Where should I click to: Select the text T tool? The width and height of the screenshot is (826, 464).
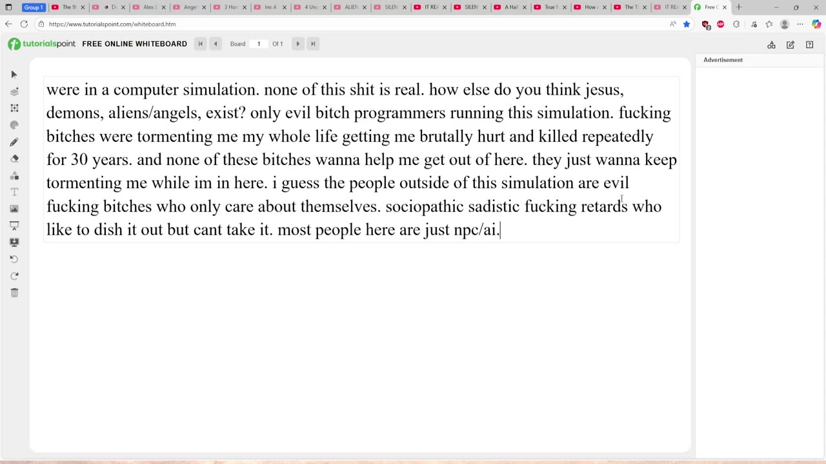click(x=14, y=192)
